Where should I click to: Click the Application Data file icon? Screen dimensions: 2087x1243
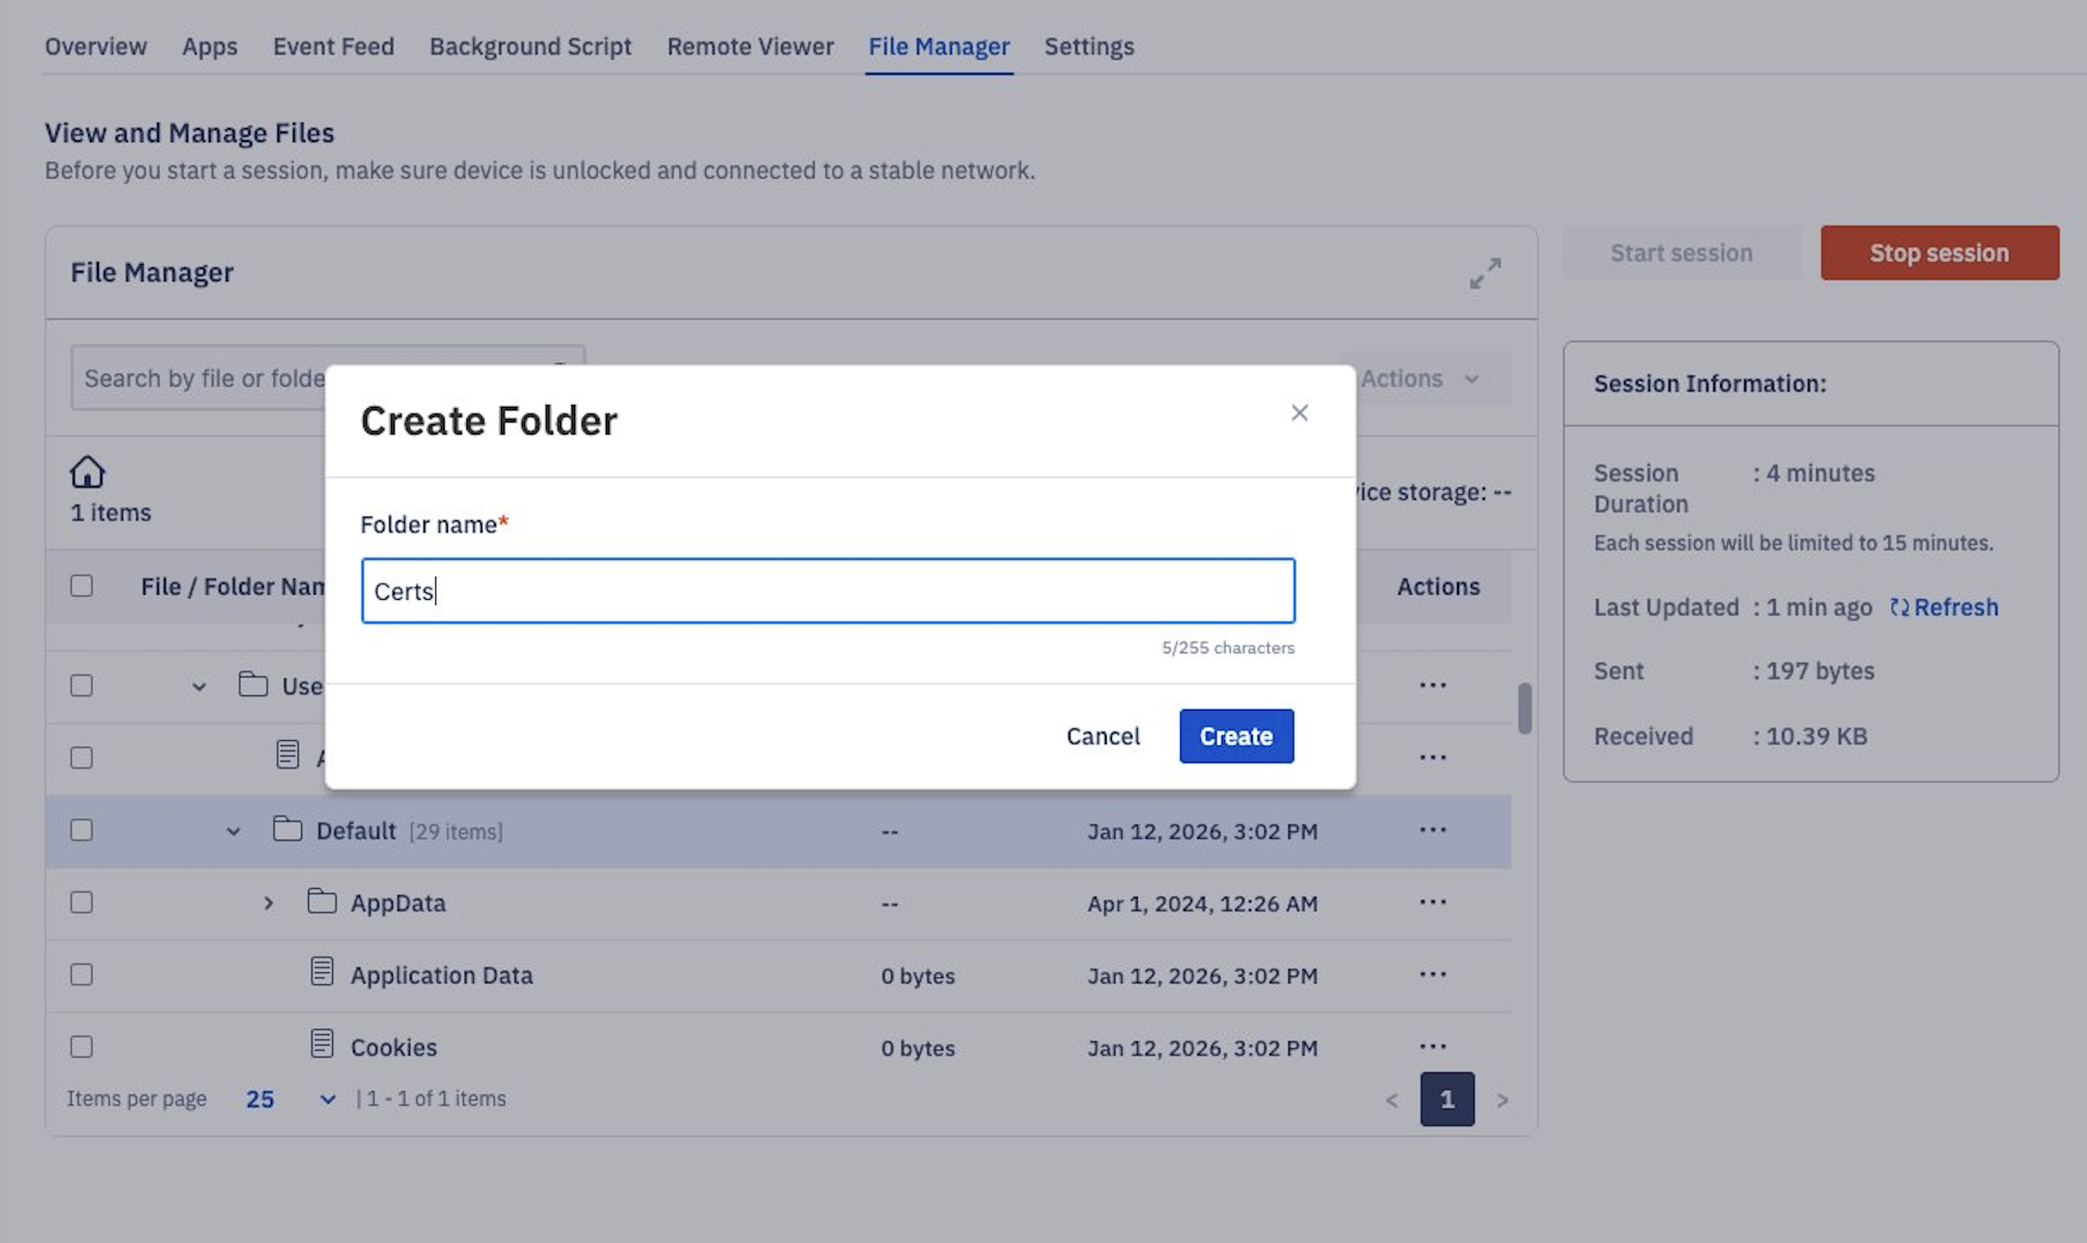point(322,971)
